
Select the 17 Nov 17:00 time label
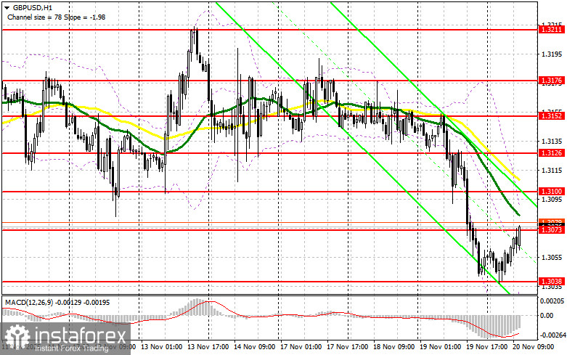click(x=347, y=347)
